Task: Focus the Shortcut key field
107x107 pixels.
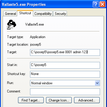Action: [x=65, y=74]
